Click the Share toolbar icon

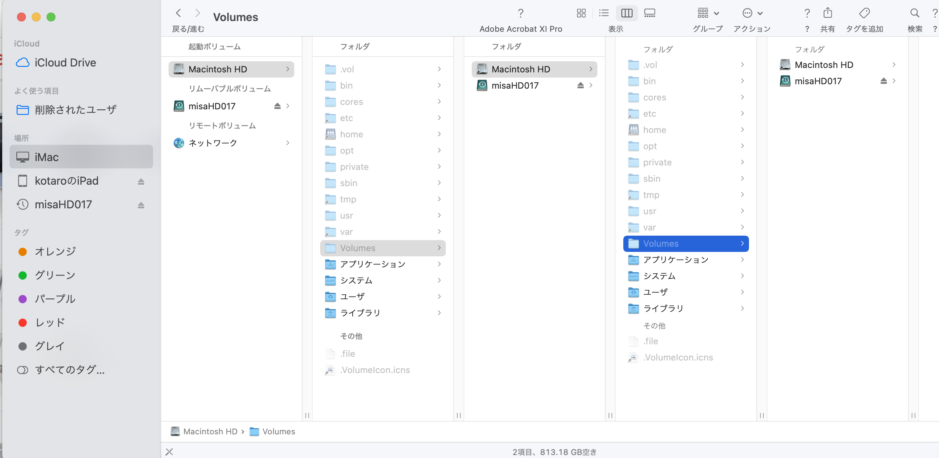(x=828, y=13)
